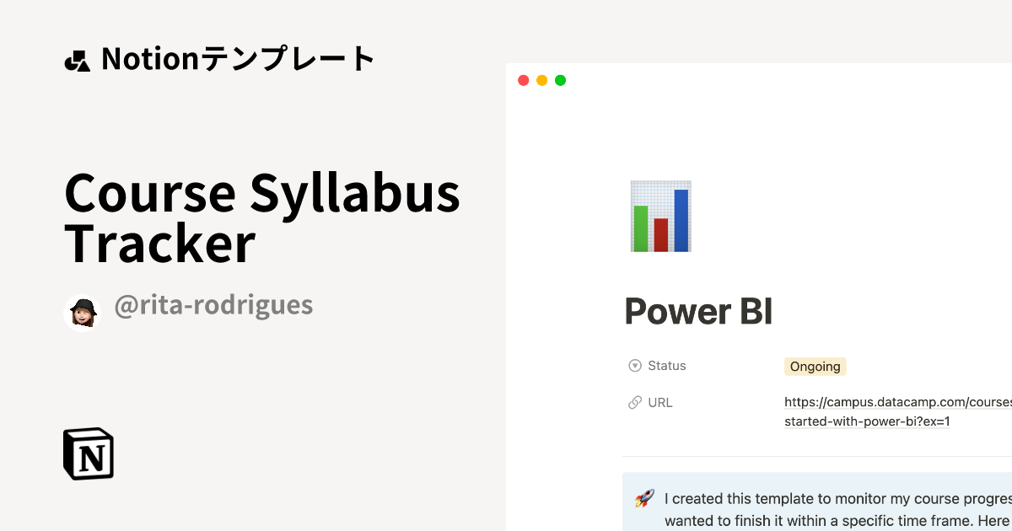Click the Course Syllabus Tracker heading
Viewport: 1012px width, 531px height.
coord(262,219)
